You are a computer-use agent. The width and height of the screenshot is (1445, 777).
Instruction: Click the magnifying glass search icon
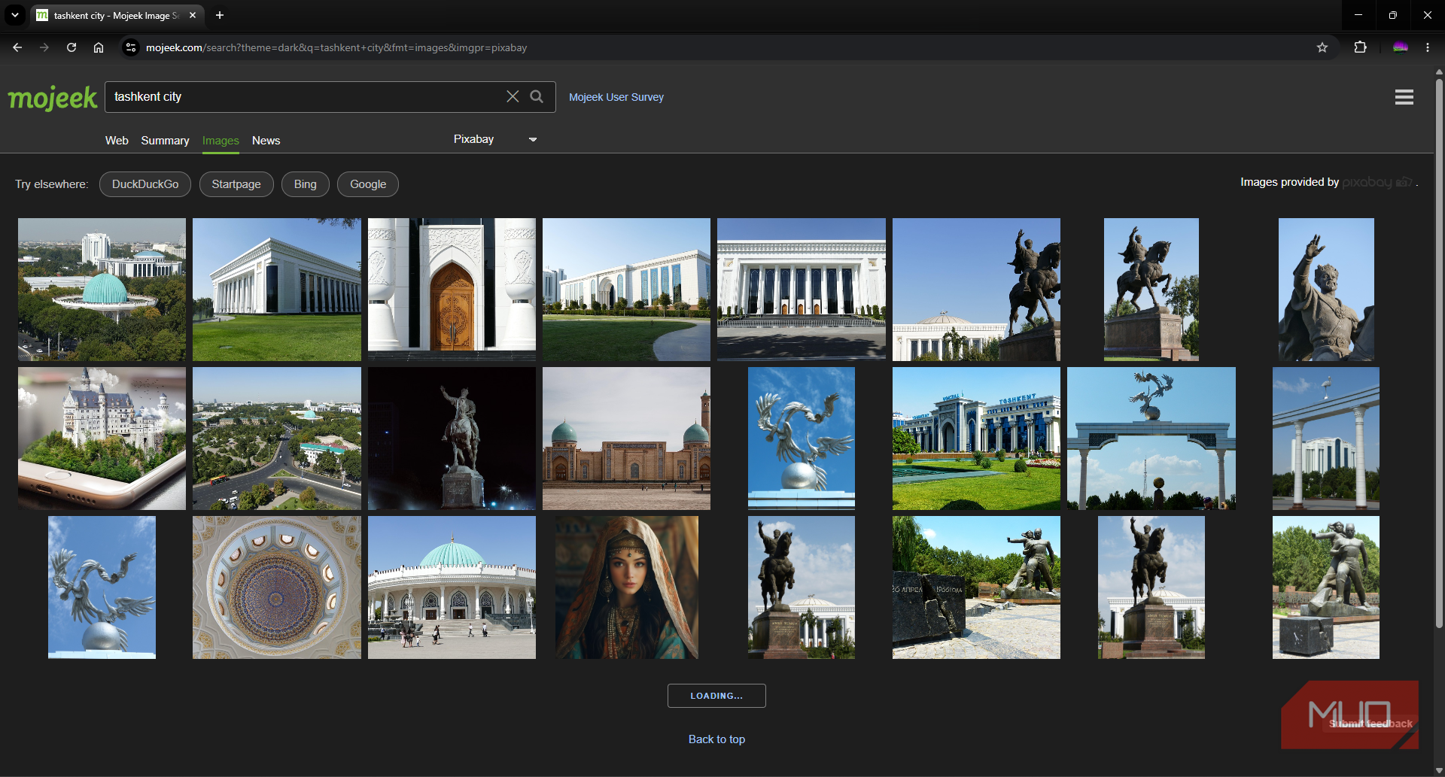(537, 96)
